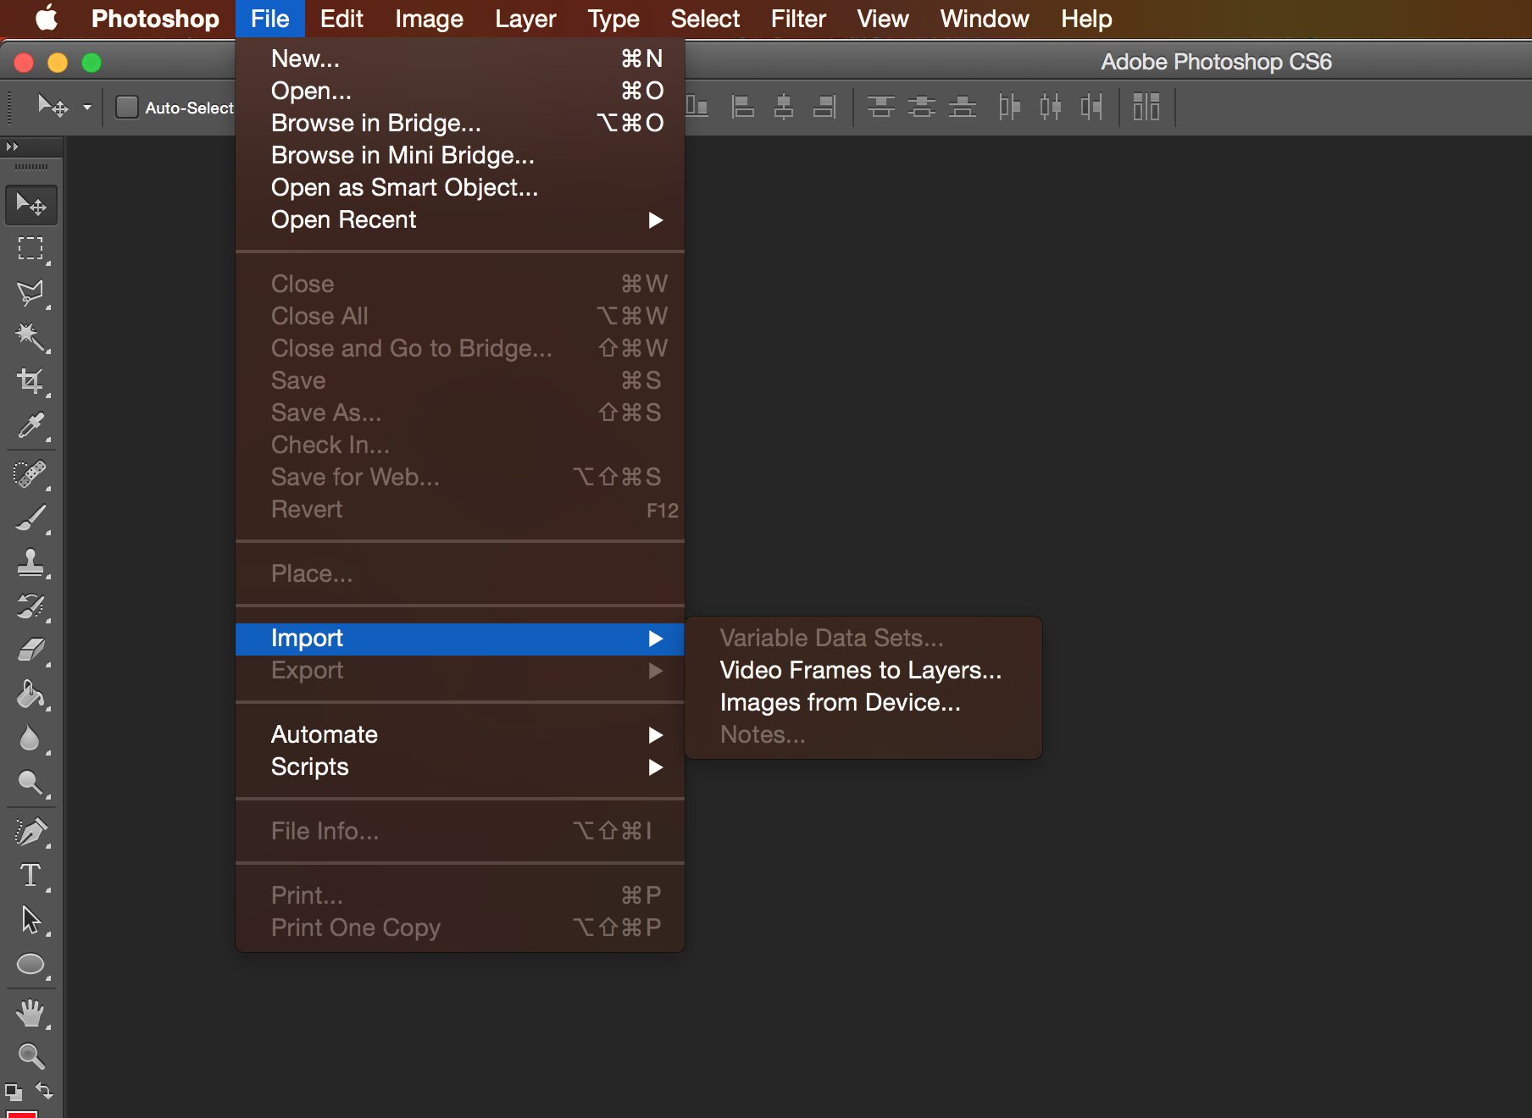The width and height of the screenshot is (1532, 1118).
Task: Close the File menu via File
Action: click(269, 19)
